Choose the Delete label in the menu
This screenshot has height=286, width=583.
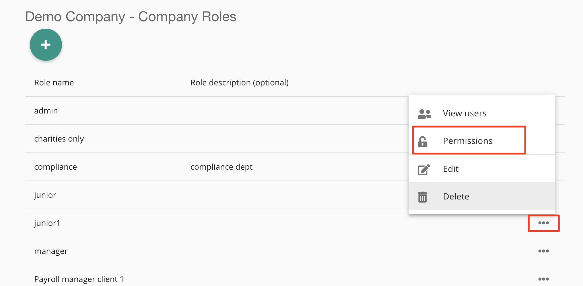[456, 197]
